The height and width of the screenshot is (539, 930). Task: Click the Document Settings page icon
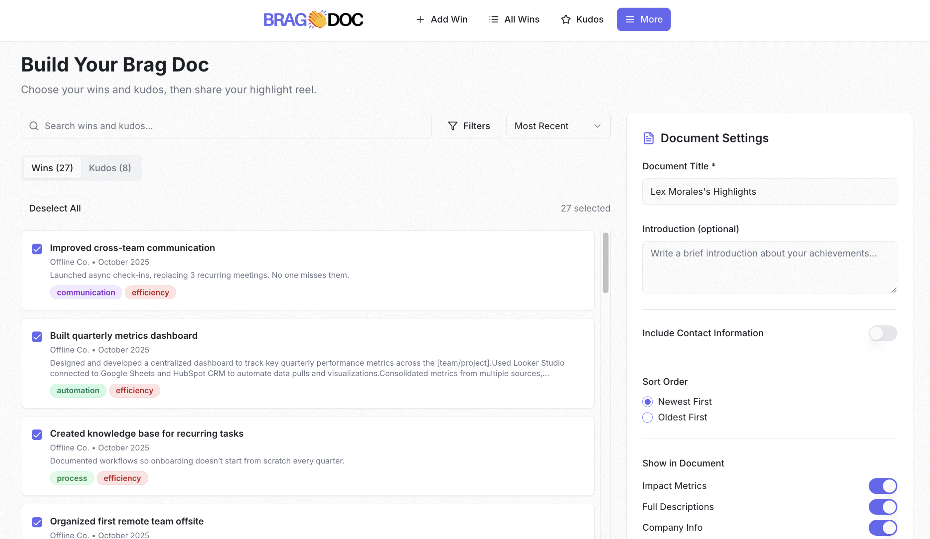point(648,138)
